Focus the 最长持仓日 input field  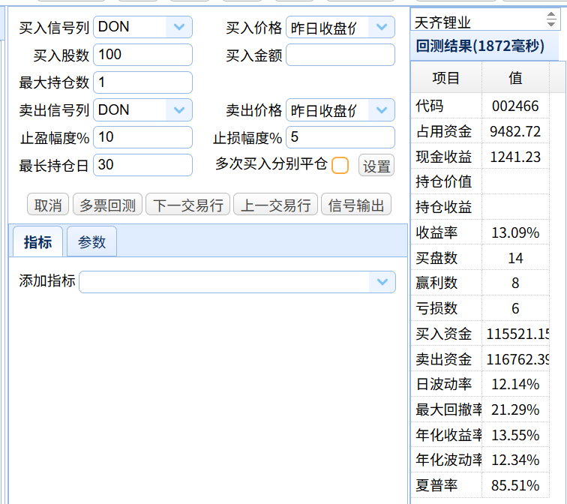click(x=142, y=165)
